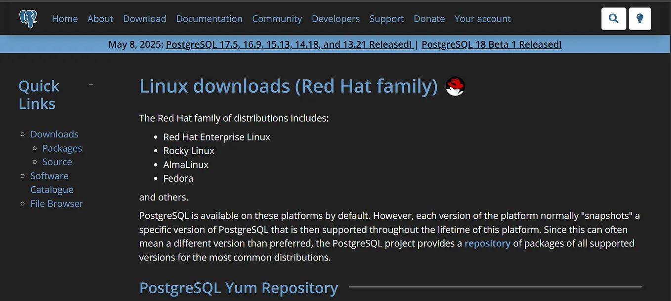Open the search magnifier icon

(613, 18)
